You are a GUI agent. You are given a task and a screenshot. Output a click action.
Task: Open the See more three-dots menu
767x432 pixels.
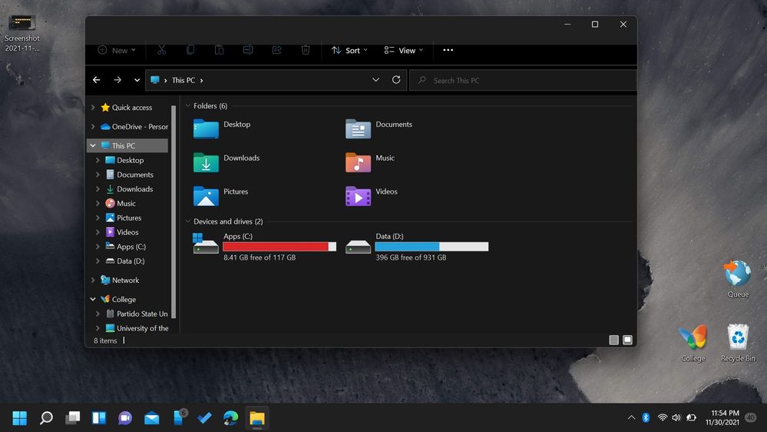coord(448,50)
